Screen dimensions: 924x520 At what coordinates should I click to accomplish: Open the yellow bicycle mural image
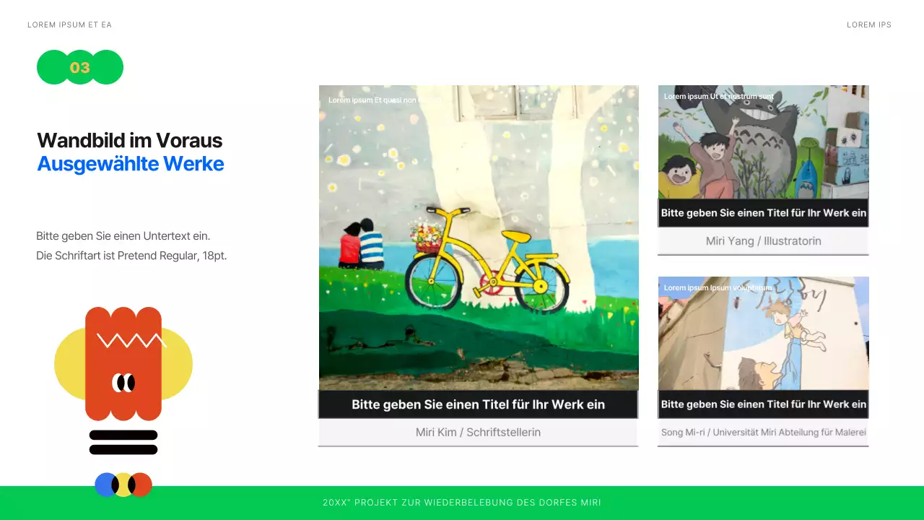tap(479, 238)
